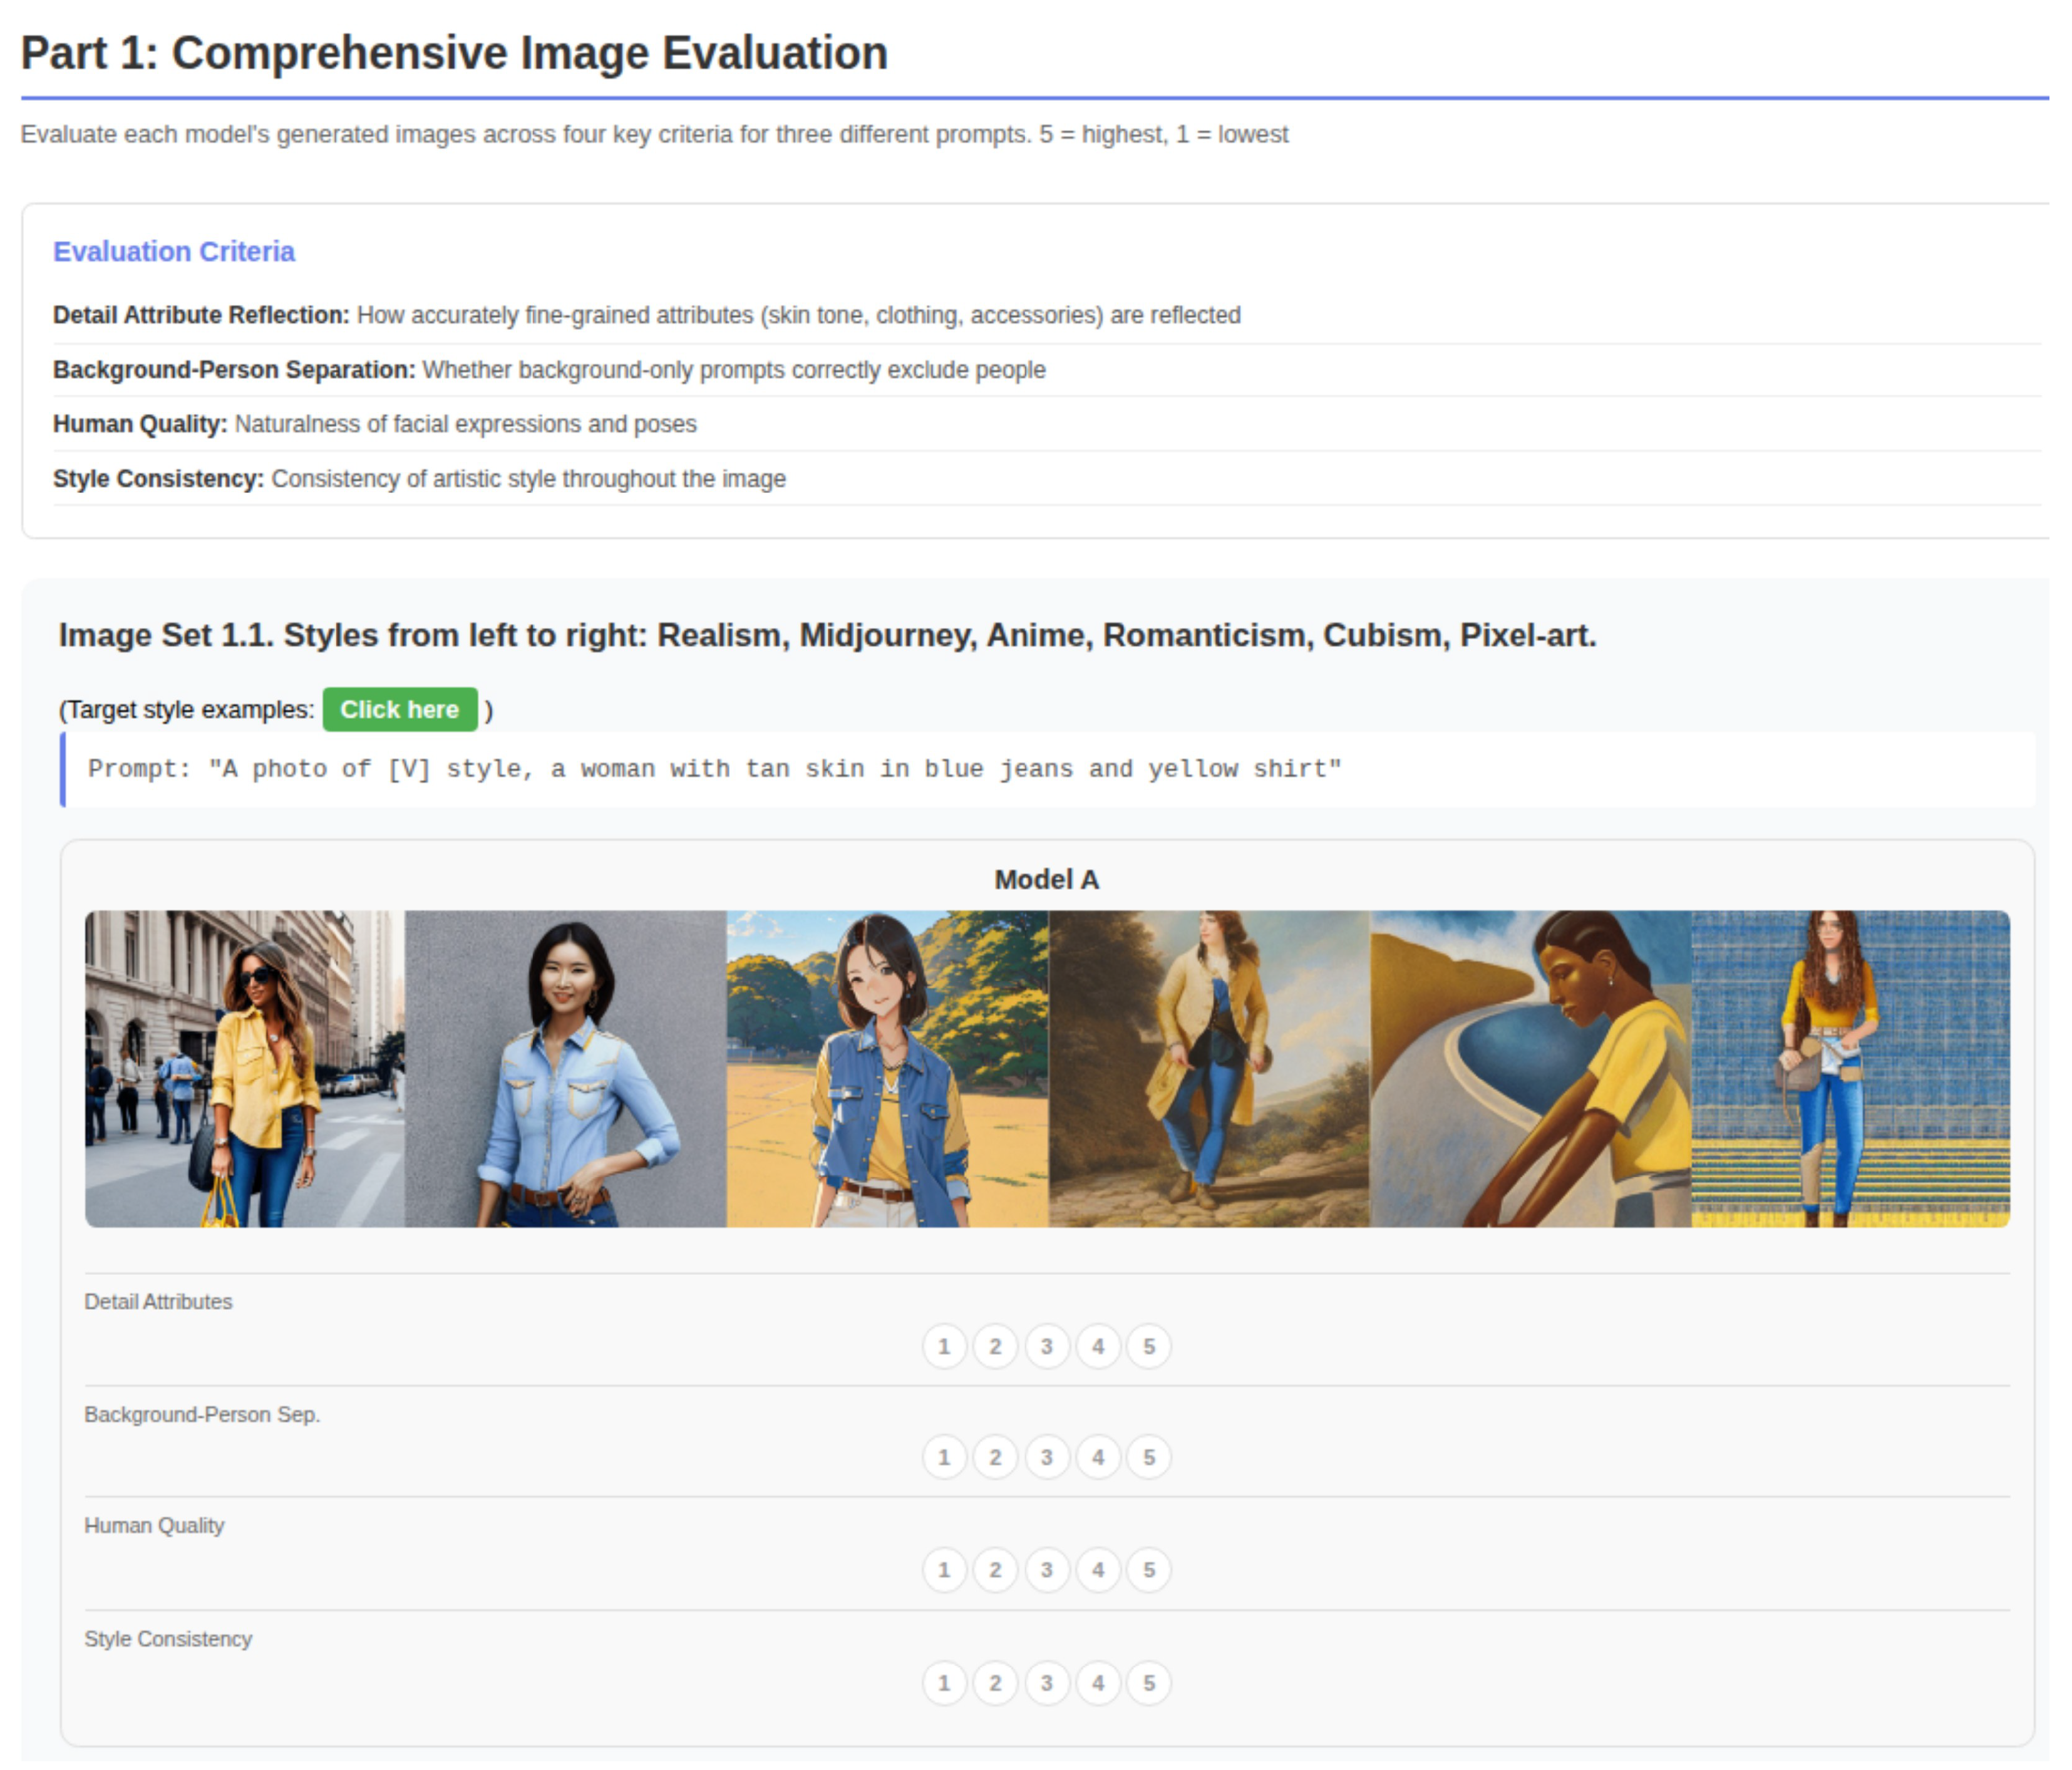Select 2 for Background-Person Sep.

coord(995,1457)
